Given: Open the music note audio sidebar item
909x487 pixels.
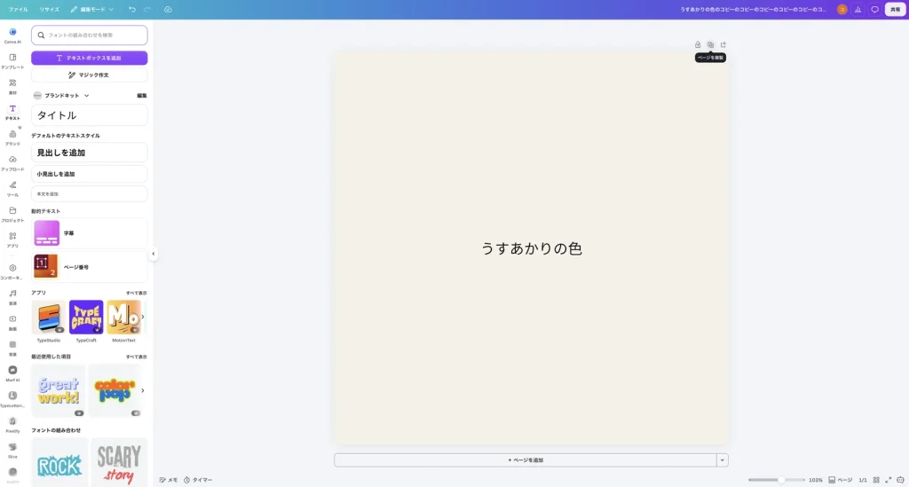Looking at the screenshot, I should 12,296.
